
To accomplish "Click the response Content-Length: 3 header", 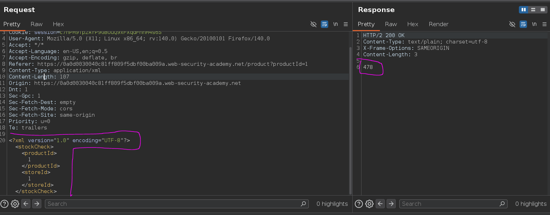I will (390, 54).
